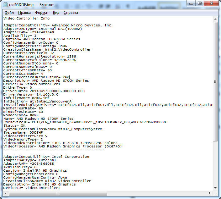The image size is (221, 199).
Task: Click 'Availability= 3' line
Action: [20, 36]
